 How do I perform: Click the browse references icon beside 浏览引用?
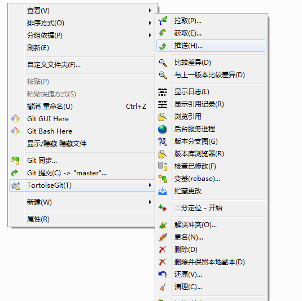pyautogui.click(x=163, y=117)
